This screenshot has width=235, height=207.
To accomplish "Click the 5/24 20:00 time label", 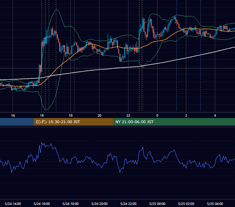I will coord(100,204).
